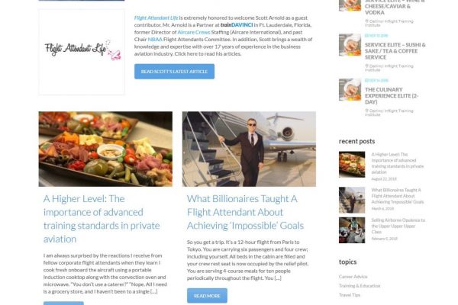Open 'A Higher Level' article headline
Image resolution: width=458 pixels, height=305 pixels.
click(102, 219)
